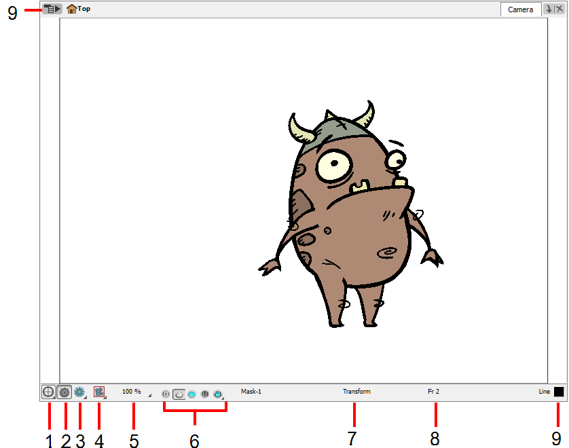The image size is (569, 448).
Task: Click the close view button
Action: coord(559,9)
